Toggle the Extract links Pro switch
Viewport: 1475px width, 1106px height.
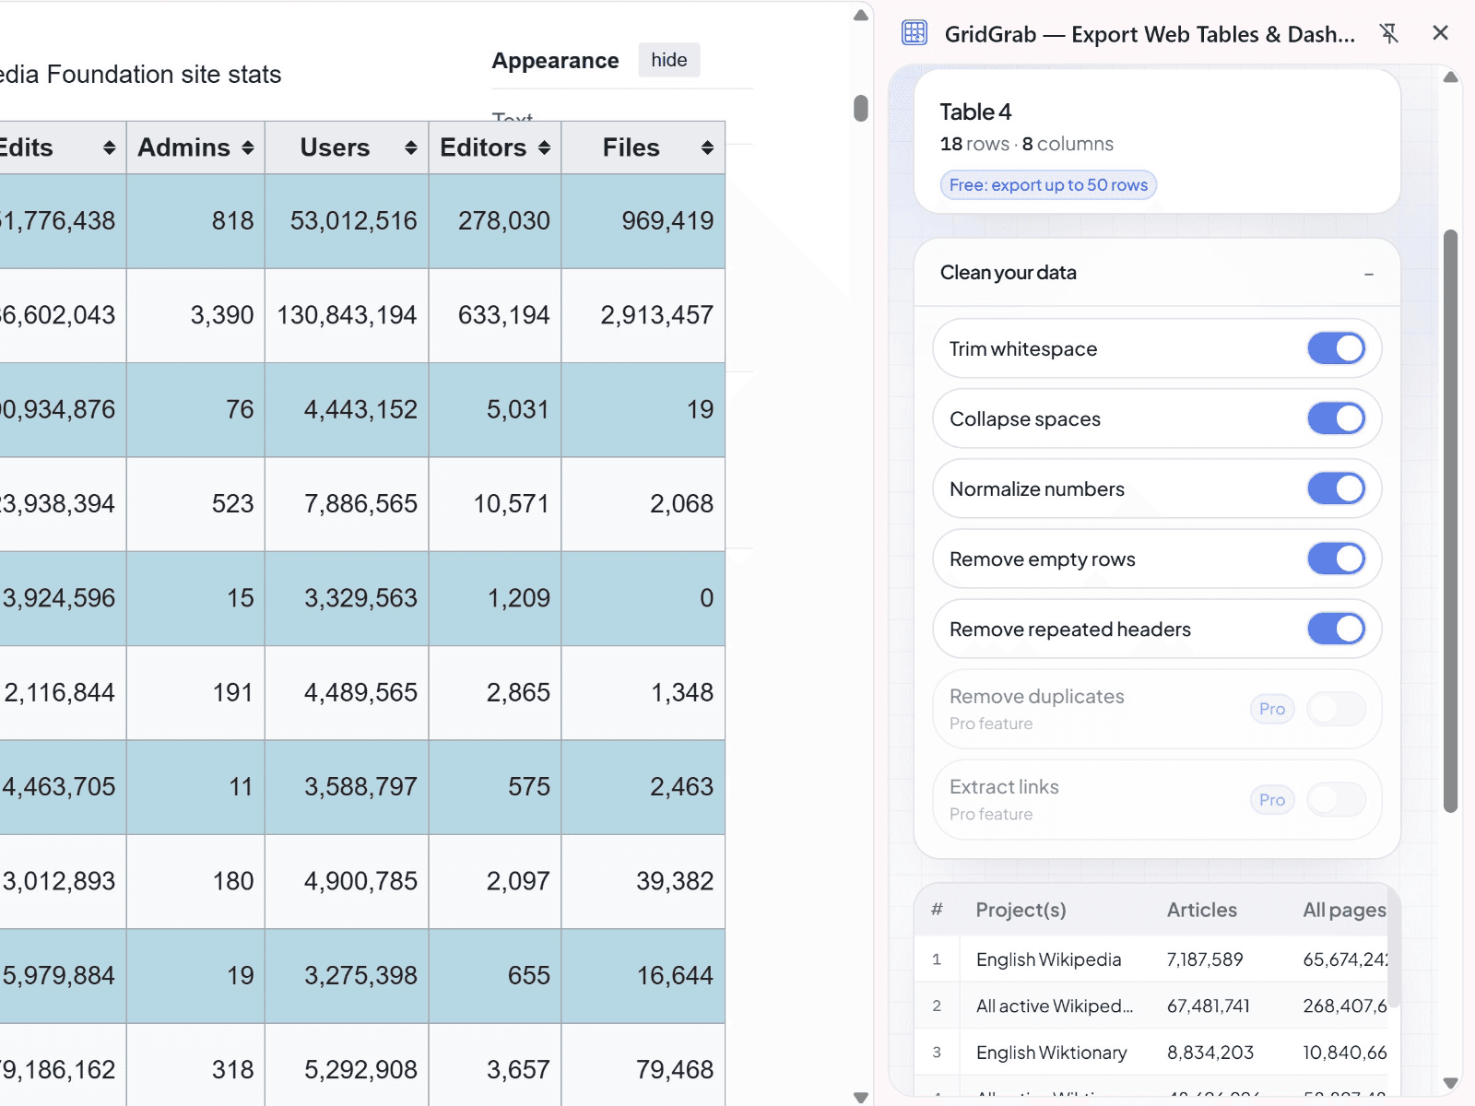click(1336, 799)
